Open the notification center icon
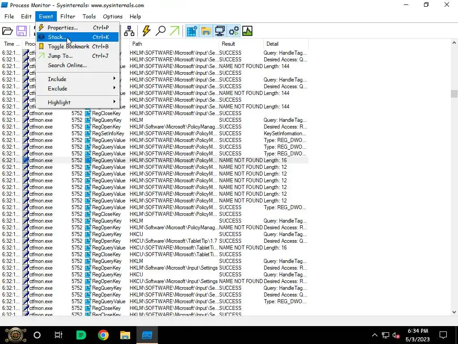Screen dimensions: 458x344 (x=443, y=335)
